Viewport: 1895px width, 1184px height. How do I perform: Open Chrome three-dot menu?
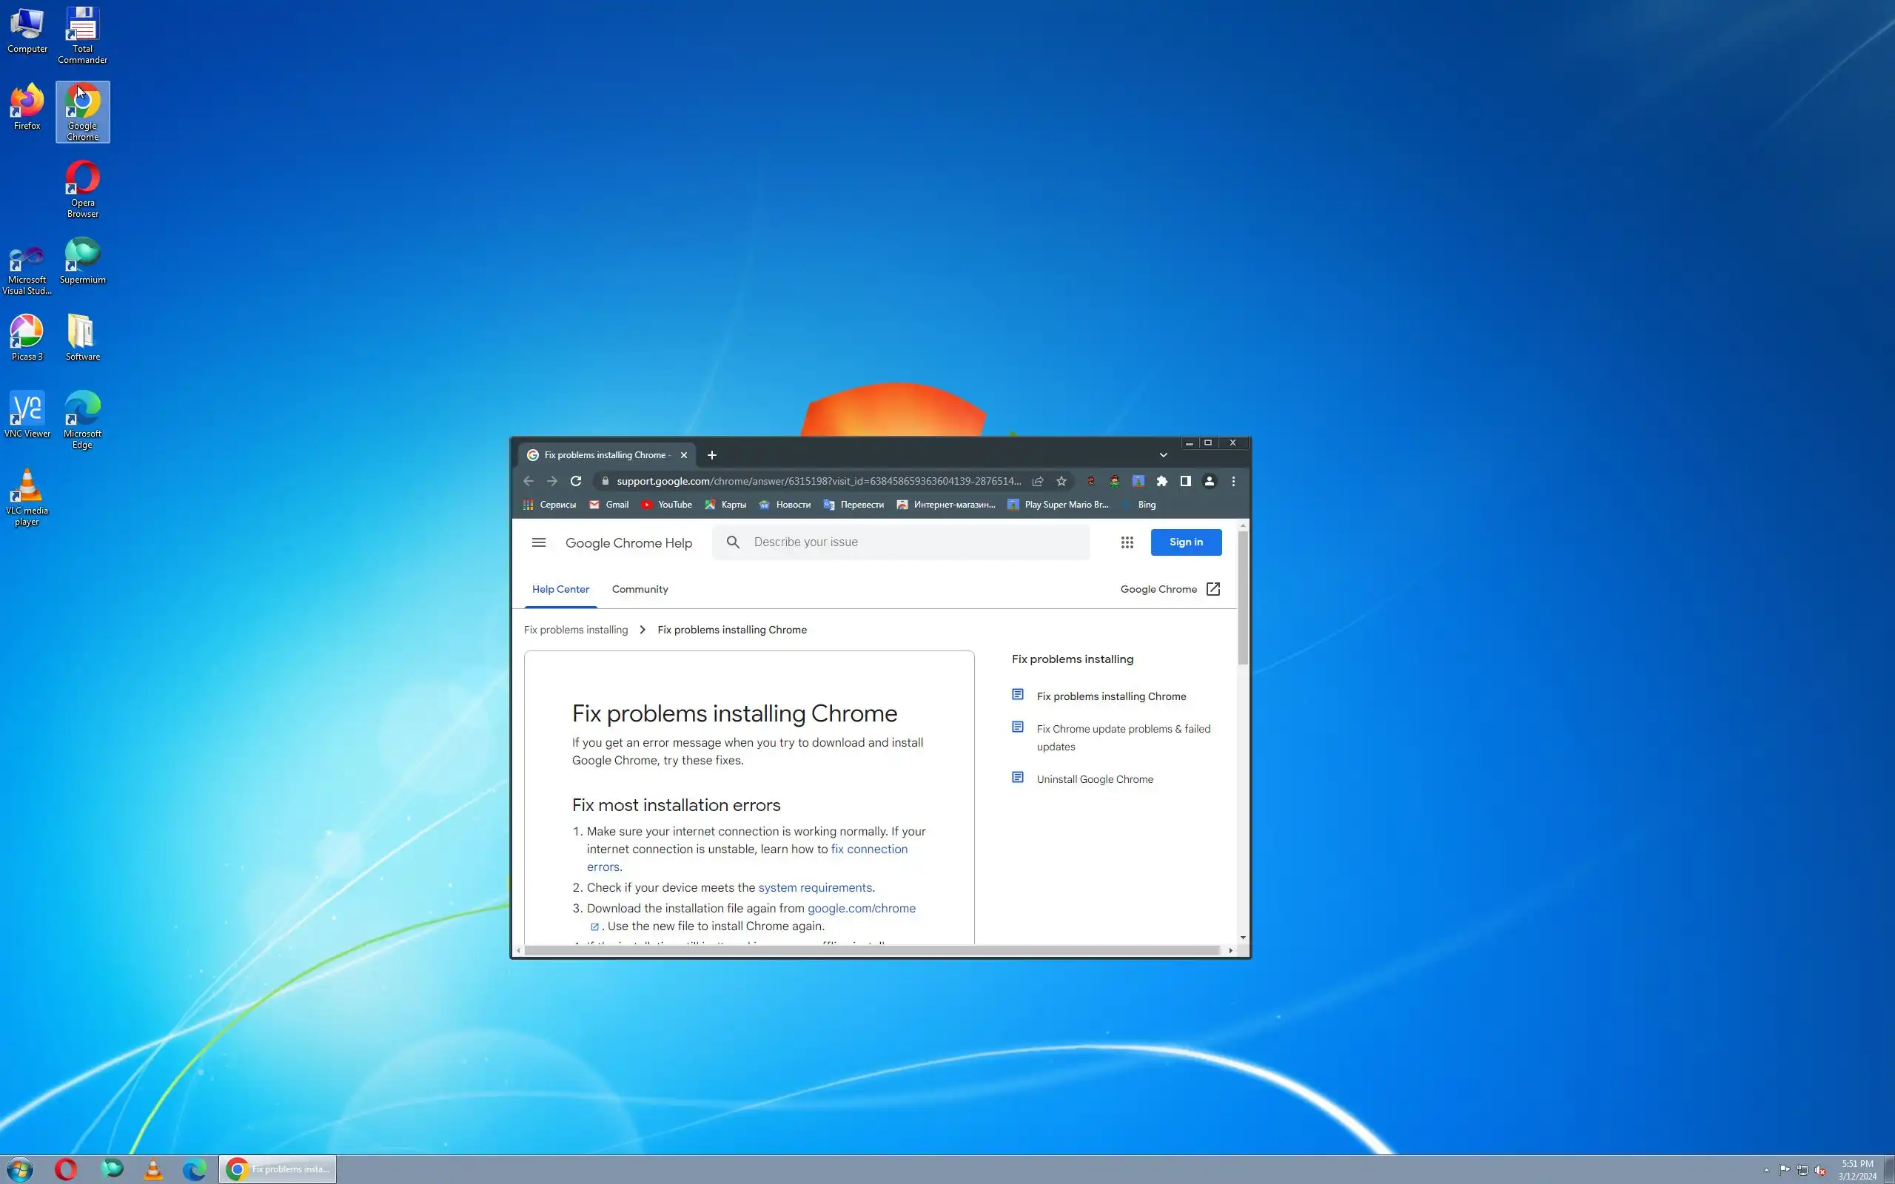point(1233,481)
